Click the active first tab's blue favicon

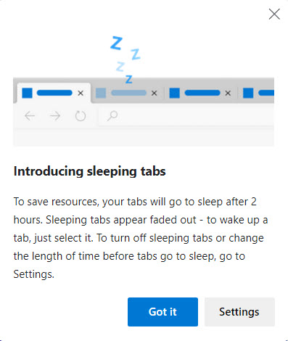tap(27, 93)
